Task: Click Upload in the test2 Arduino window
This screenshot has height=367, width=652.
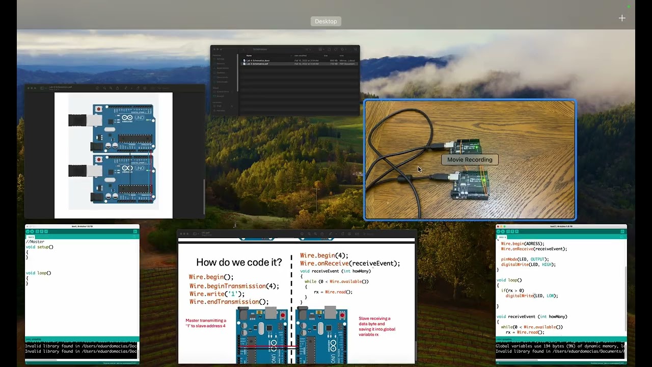Action: point(503,231)
